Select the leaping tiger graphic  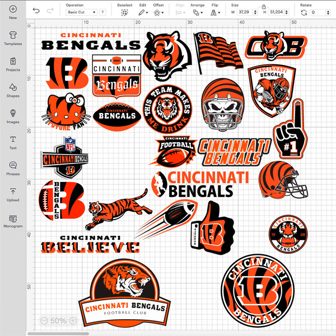(x=119, y=209)
